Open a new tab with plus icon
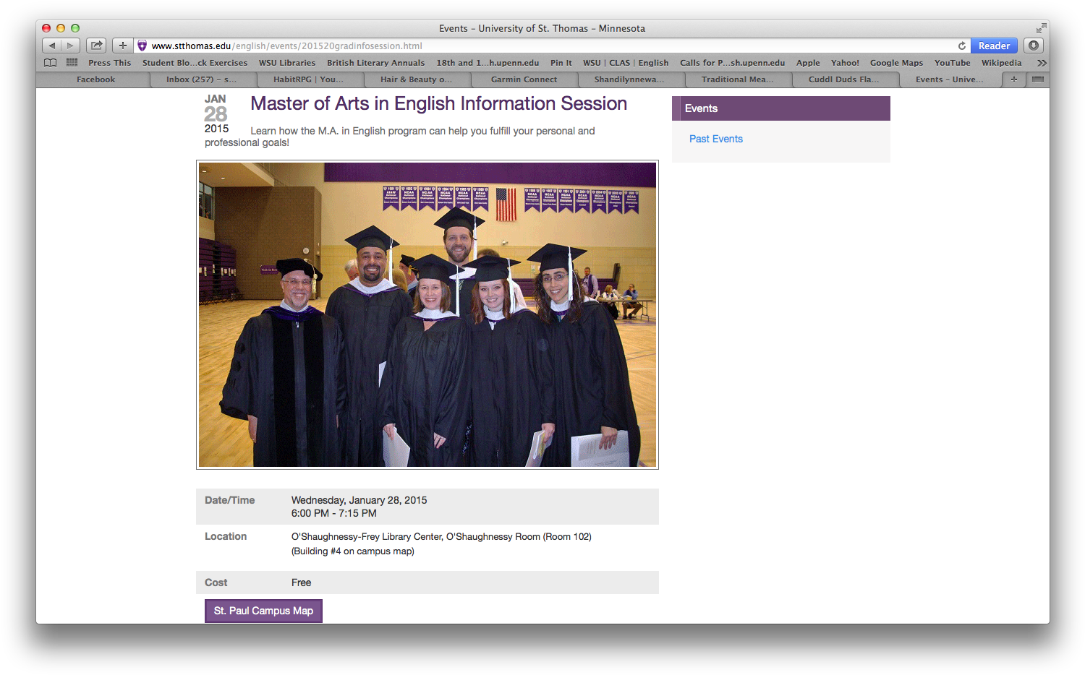This screenshot has width=1085, height=675. pyautogui.click(x=1013, y=79)
